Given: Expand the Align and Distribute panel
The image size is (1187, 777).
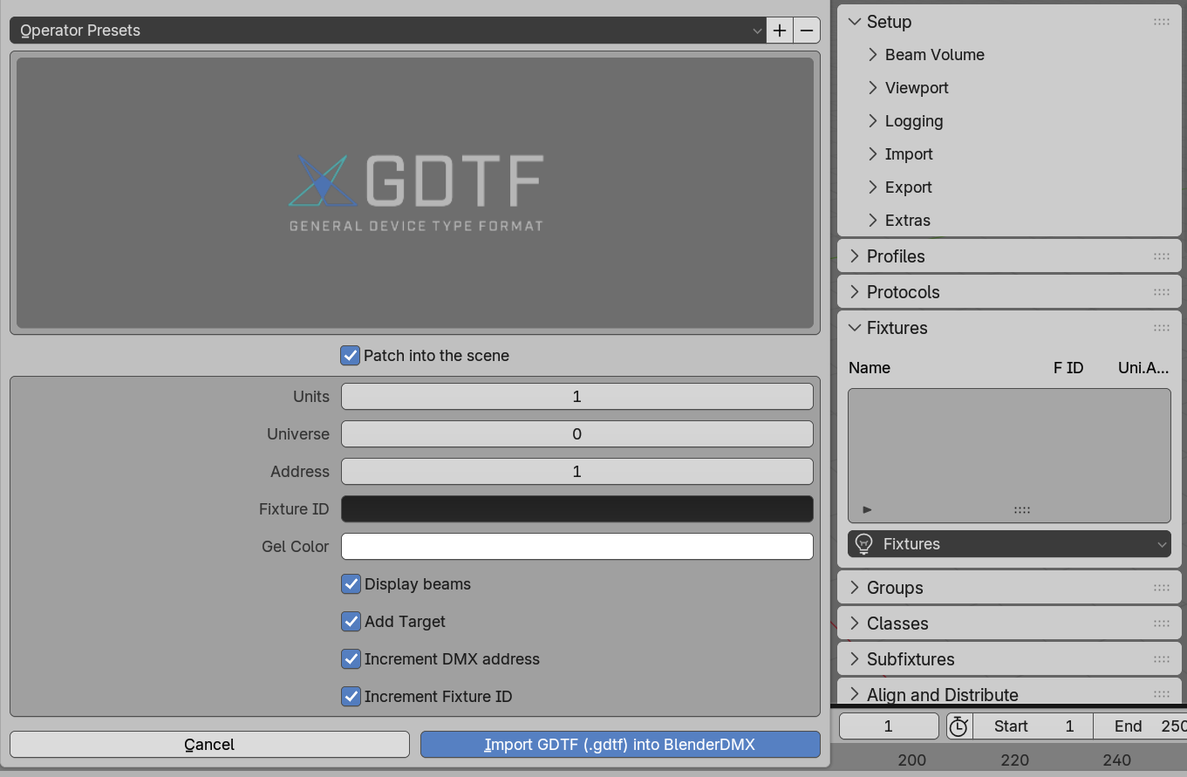Looking at the screenshot, I should (x=854, y=695).
